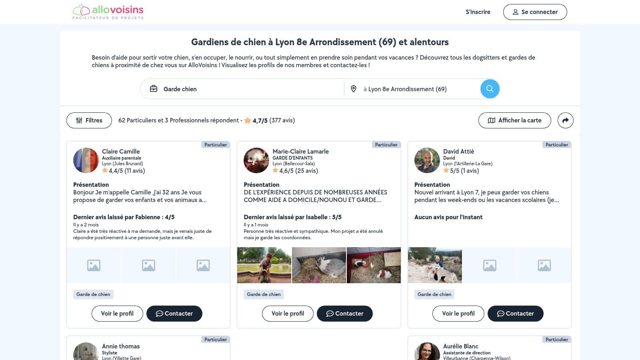This screenshot has width=640, height=360.
Task: Click the AlloVoisins logo
Action: point(108,12)
